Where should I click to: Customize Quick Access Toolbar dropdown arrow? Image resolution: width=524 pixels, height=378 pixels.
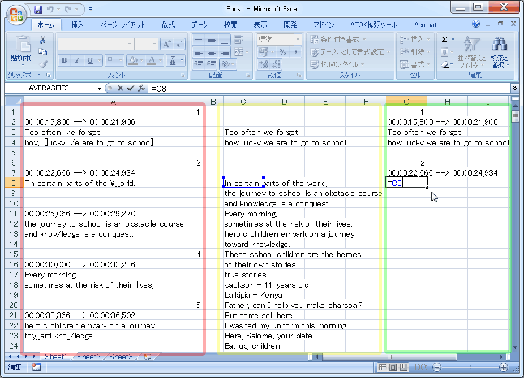coord(91,9)
